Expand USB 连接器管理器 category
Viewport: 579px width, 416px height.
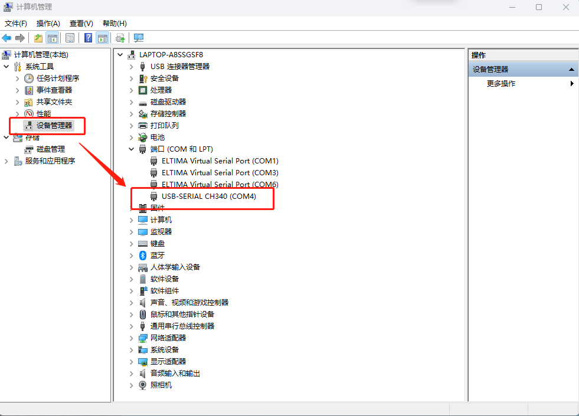point(132,67)
